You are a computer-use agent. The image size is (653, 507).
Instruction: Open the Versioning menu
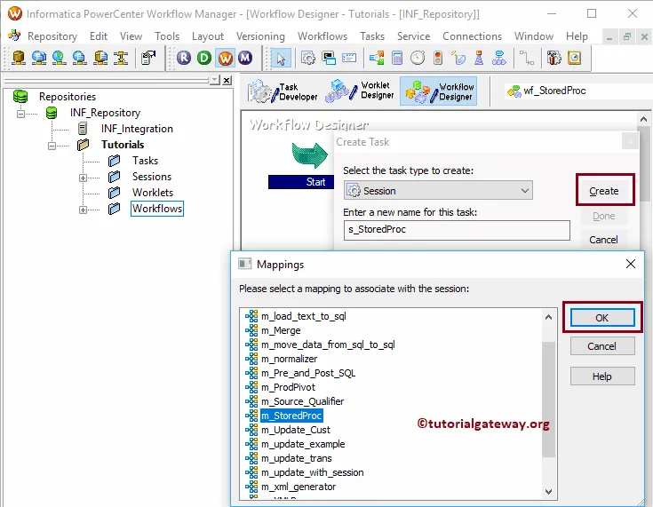pos(260,36)
